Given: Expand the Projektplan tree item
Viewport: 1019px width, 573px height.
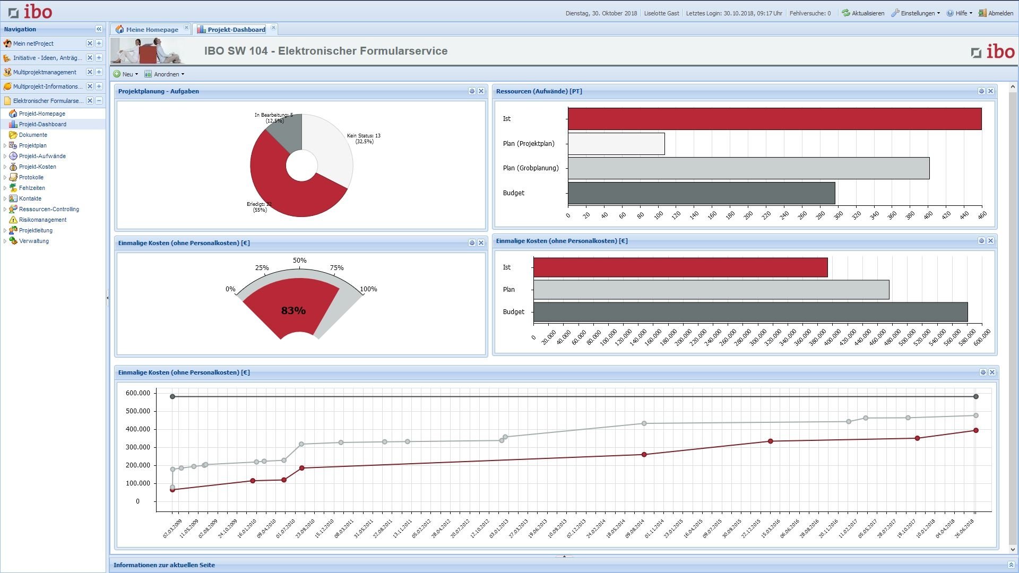Looking at the screenshot, I should tap(5, 145).
